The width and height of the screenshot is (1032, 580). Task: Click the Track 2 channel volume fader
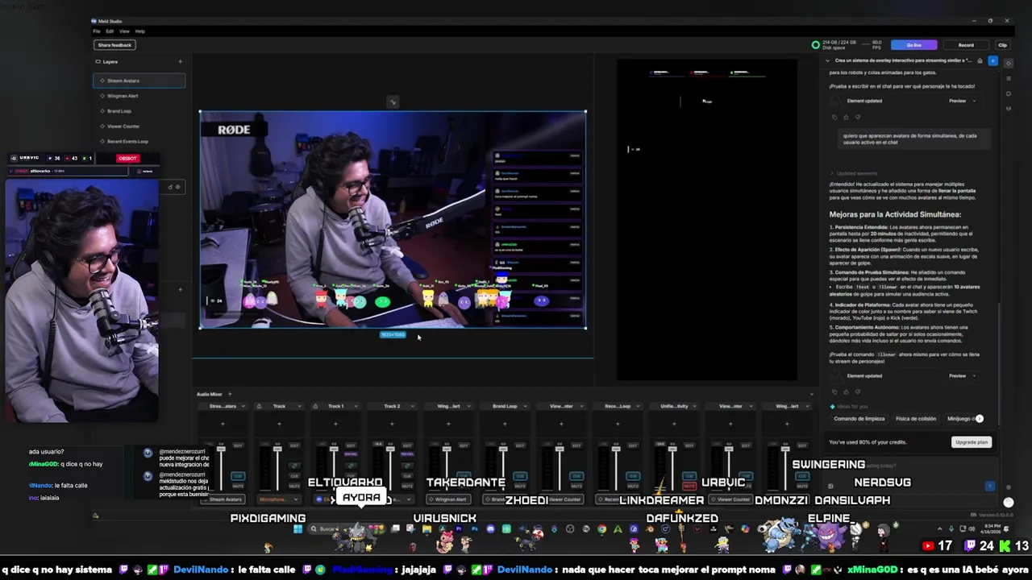(390, 449)
